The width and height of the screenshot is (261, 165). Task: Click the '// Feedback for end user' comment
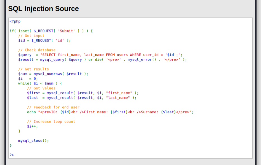coord(53,107)
